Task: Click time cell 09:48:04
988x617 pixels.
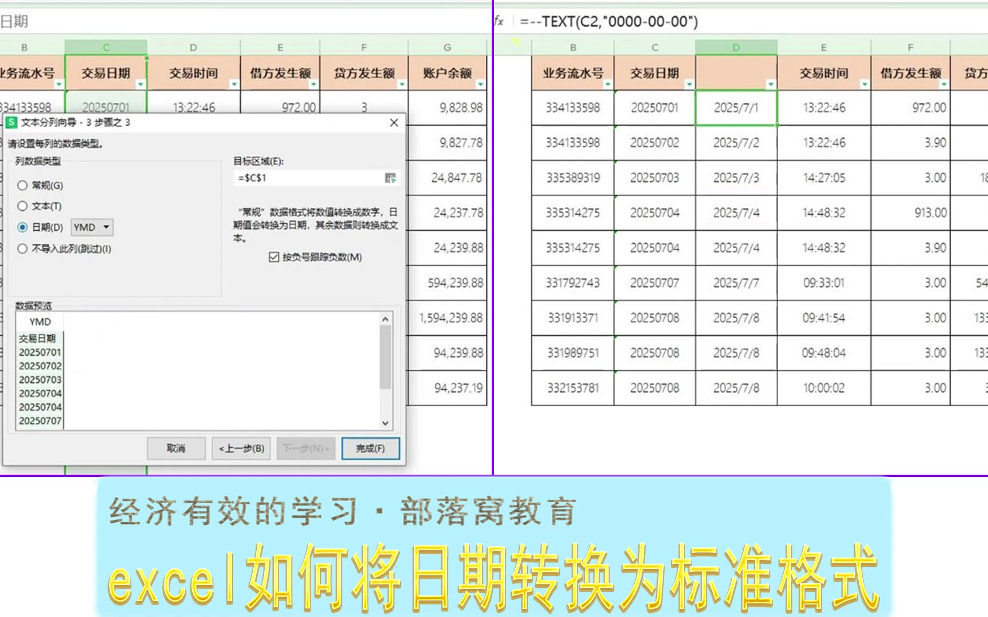Action: [824, 353]
